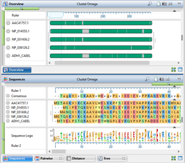Expand NP_014555.1 row in Sequences panel

[8, 108]
